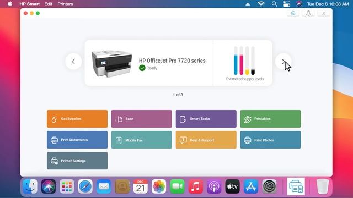Image resolution: width=353 pixels, height=198 pixels.
Task: Click the Estimated supply levels label
Action: coord(245,79)
